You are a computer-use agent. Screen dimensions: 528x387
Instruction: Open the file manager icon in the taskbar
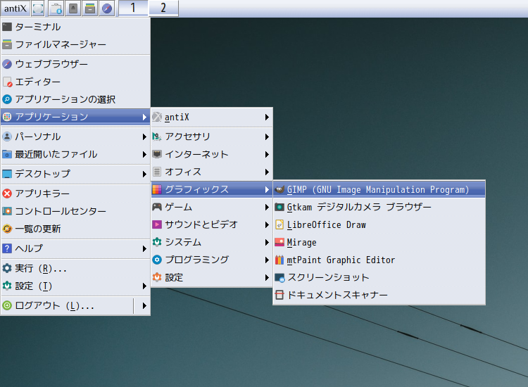coord(90,8)
